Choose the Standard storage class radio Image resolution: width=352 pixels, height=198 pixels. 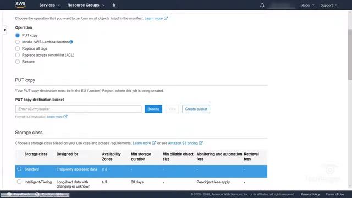[19, 169]
